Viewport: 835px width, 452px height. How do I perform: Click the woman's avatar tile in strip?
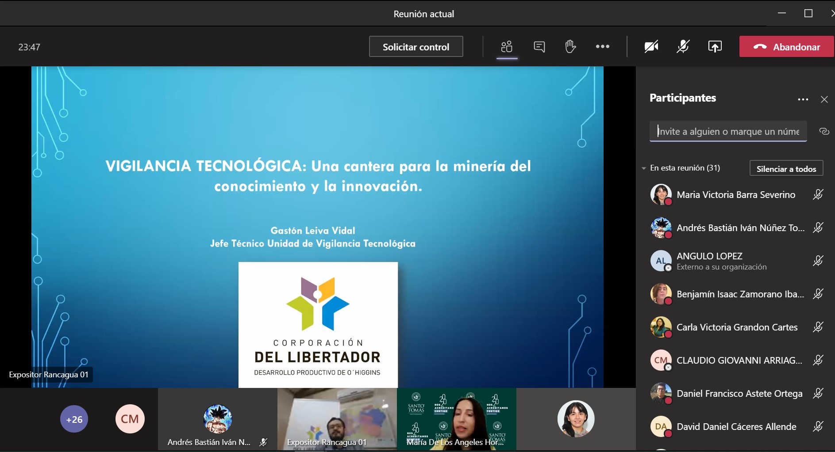[576, 419]
